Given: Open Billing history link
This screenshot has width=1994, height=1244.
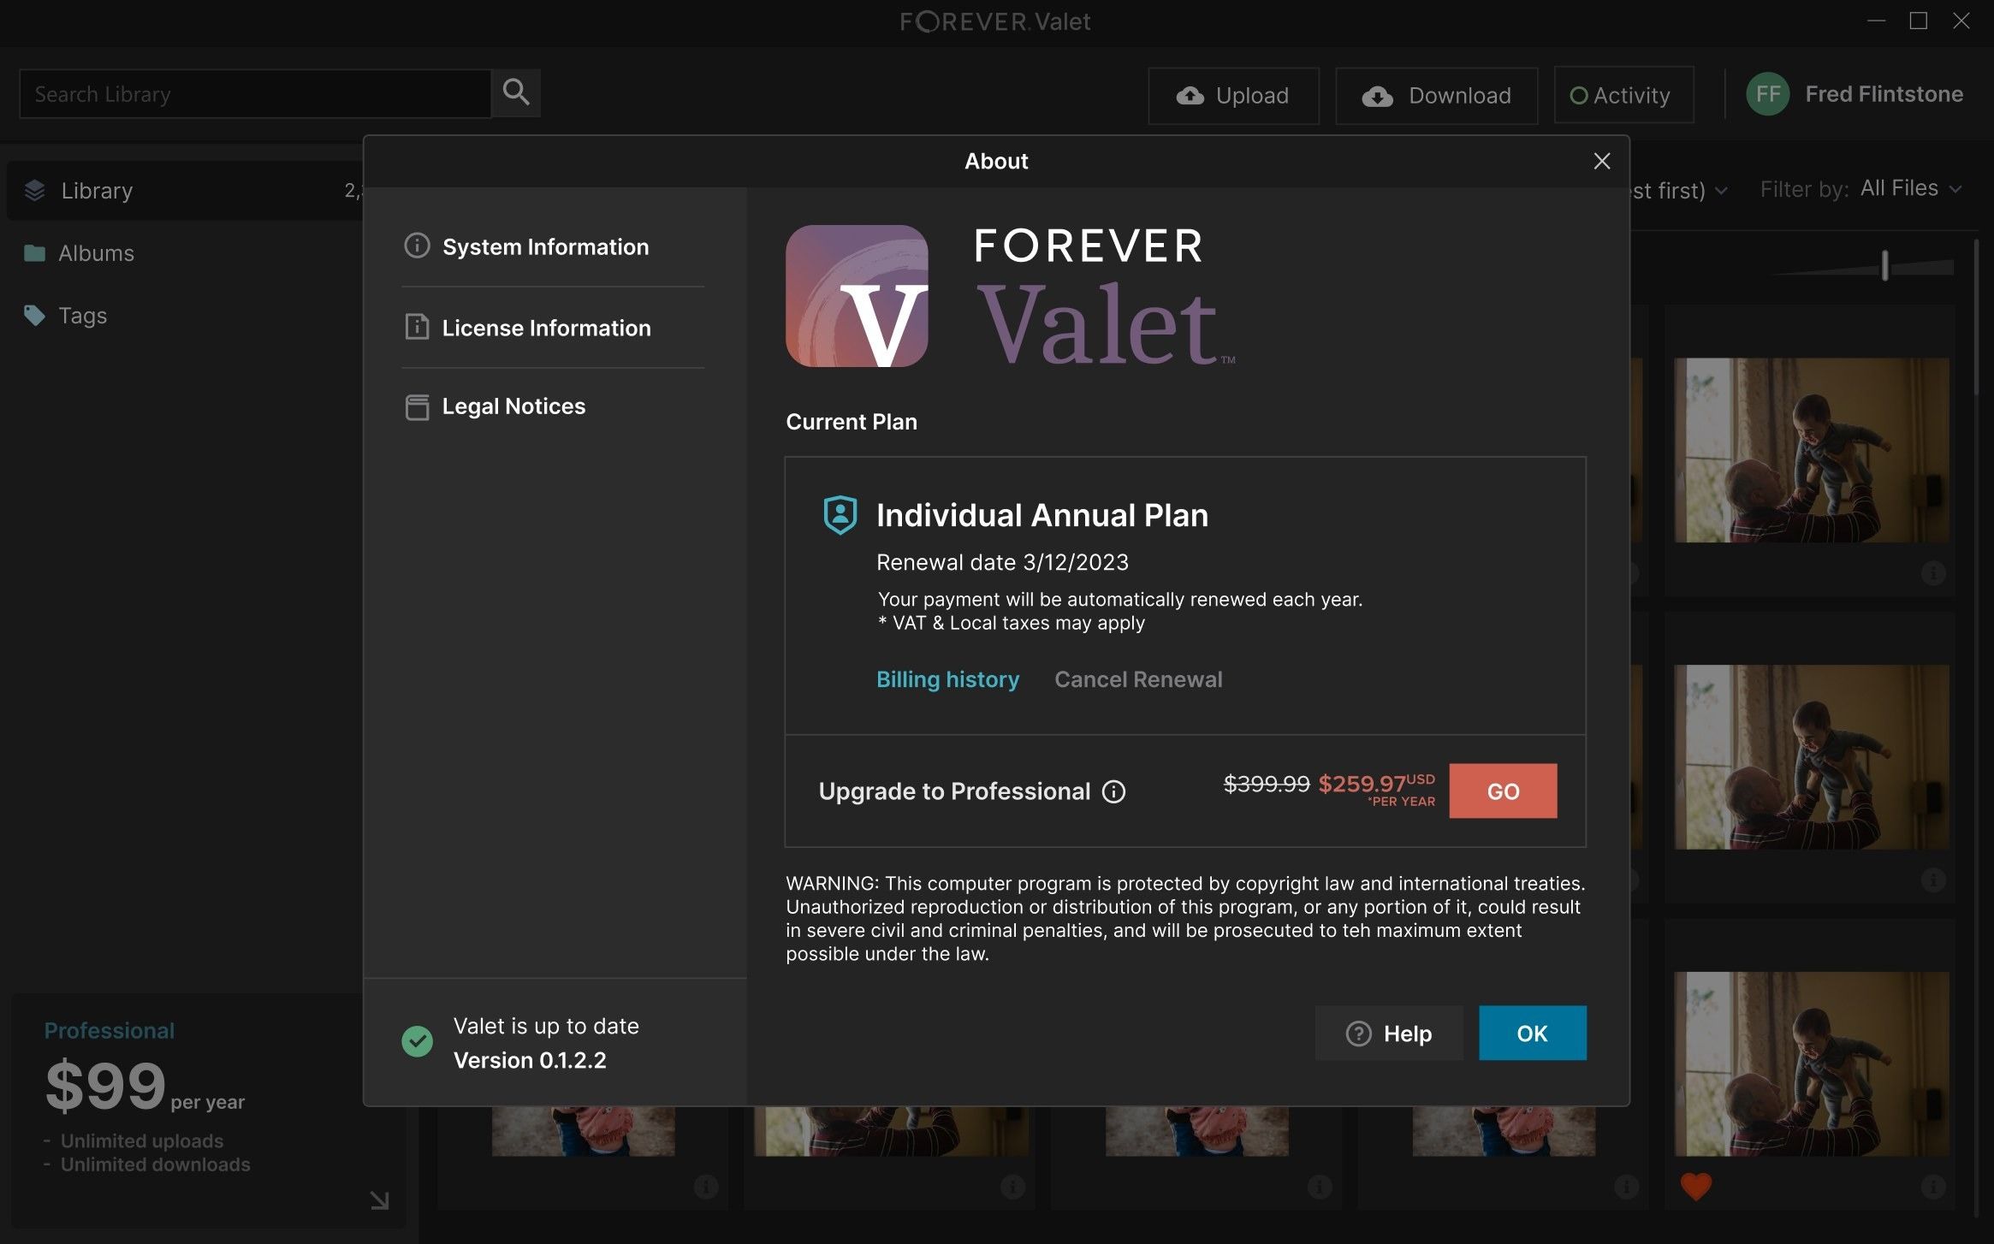Looking at the screenshot, I should [947, 679].
